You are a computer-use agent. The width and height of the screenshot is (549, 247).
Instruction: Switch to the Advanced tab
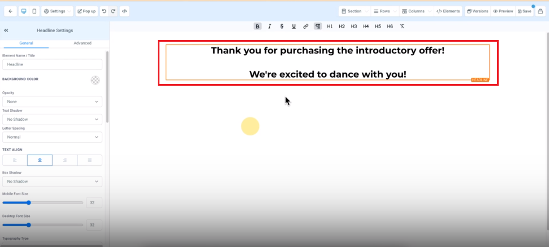point(83,43)
